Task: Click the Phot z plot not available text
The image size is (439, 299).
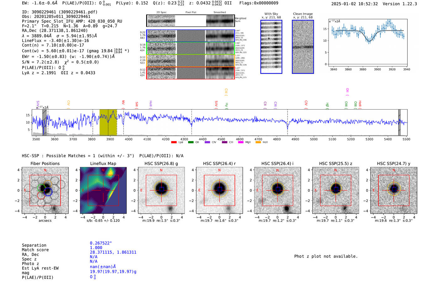Action: (x=326, y=256)
